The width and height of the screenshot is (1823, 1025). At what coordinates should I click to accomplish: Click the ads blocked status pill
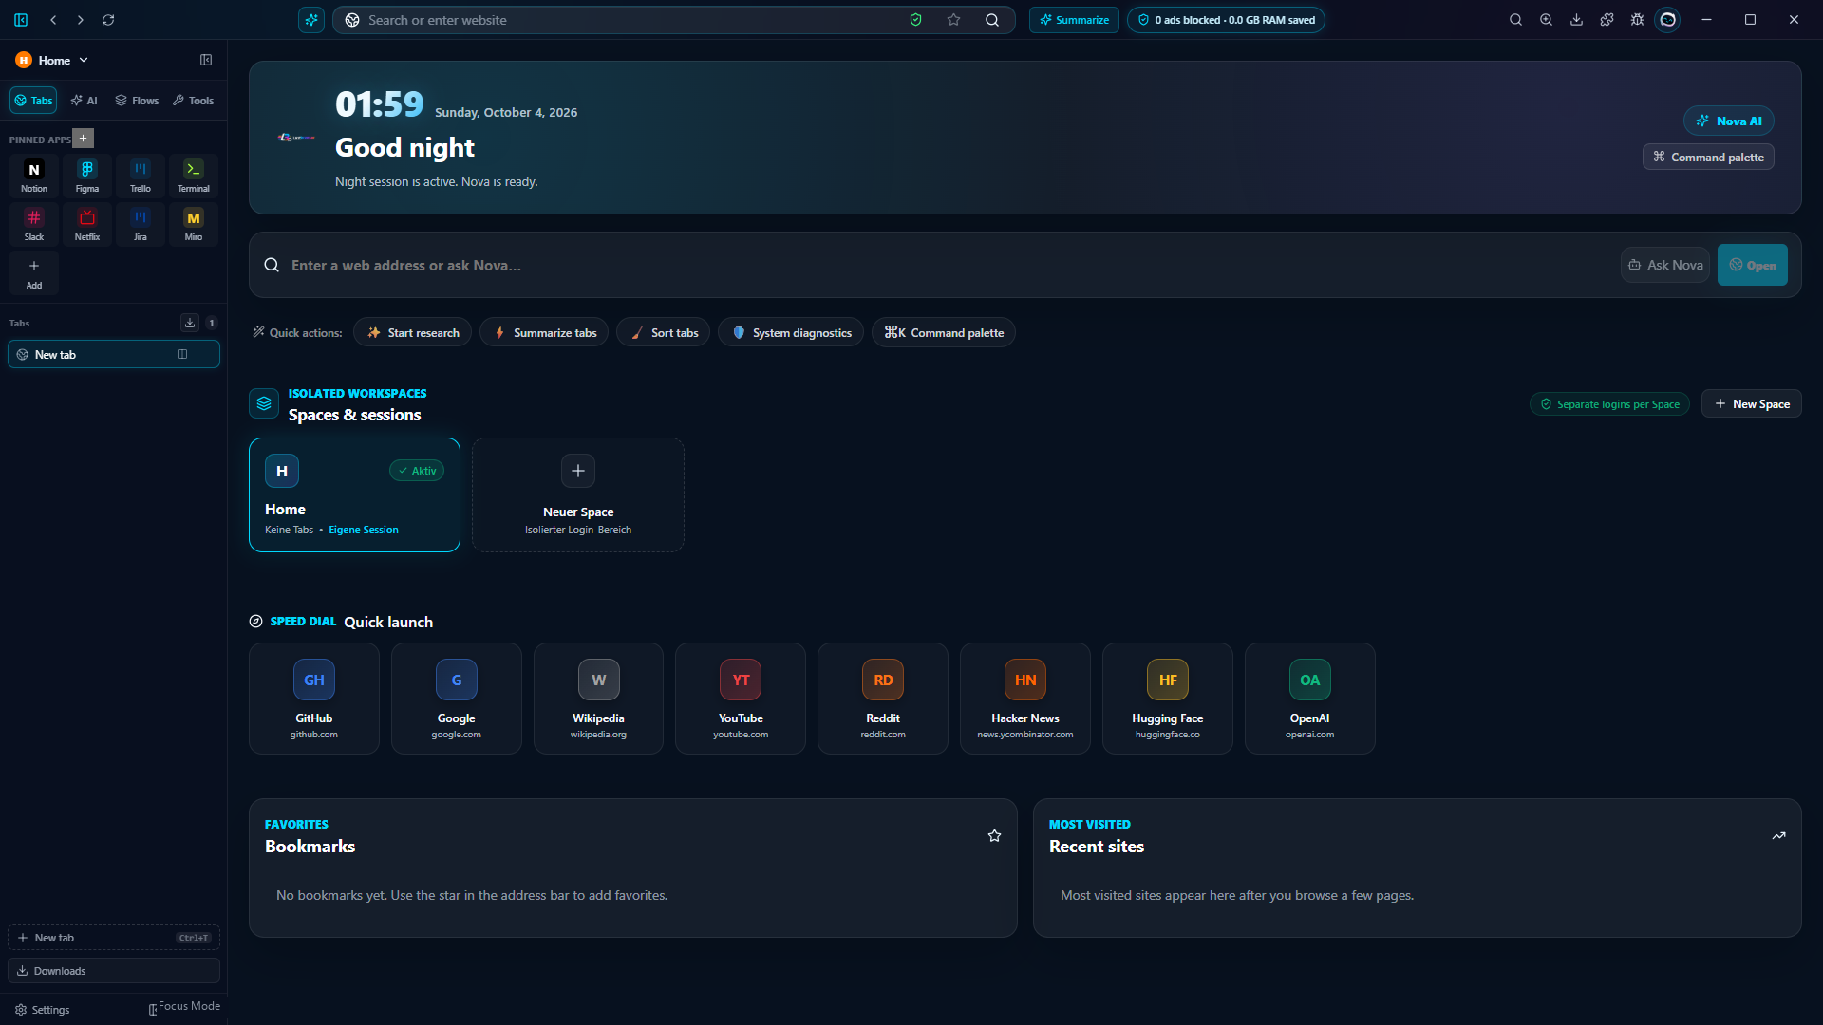coord(1226,20)
